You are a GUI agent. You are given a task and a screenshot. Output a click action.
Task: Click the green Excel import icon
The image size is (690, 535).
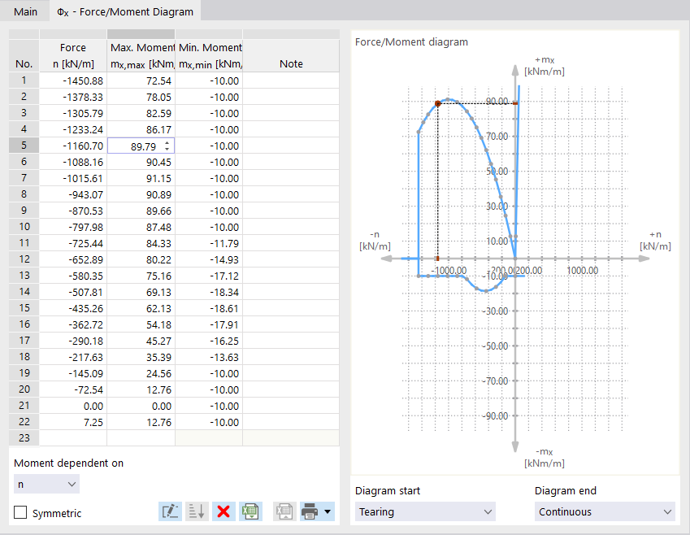click(x=250, y=511)
